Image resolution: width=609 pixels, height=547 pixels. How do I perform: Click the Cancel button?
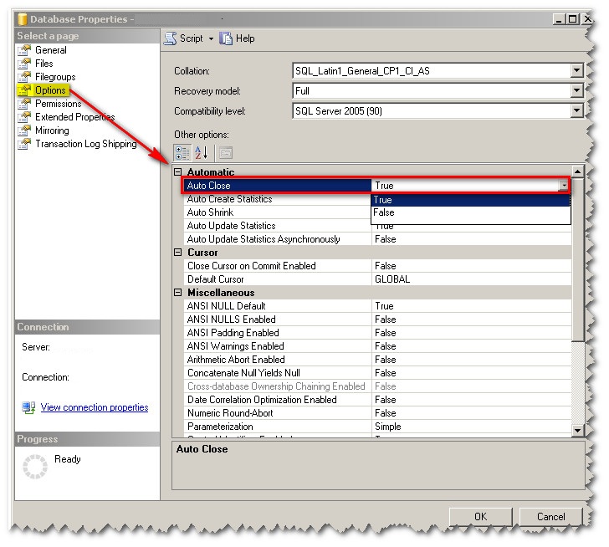550,517
